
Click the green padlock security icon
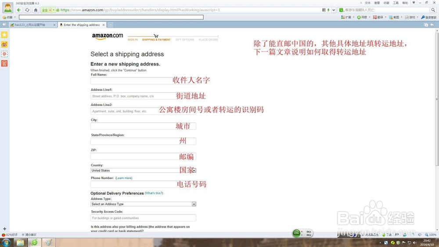(x=58, y=10)
